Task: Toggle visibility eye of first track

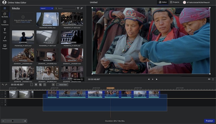Action: [5, 92]
